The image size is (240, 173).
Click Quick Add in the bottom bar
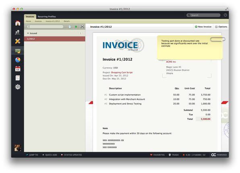pos(50,155)
